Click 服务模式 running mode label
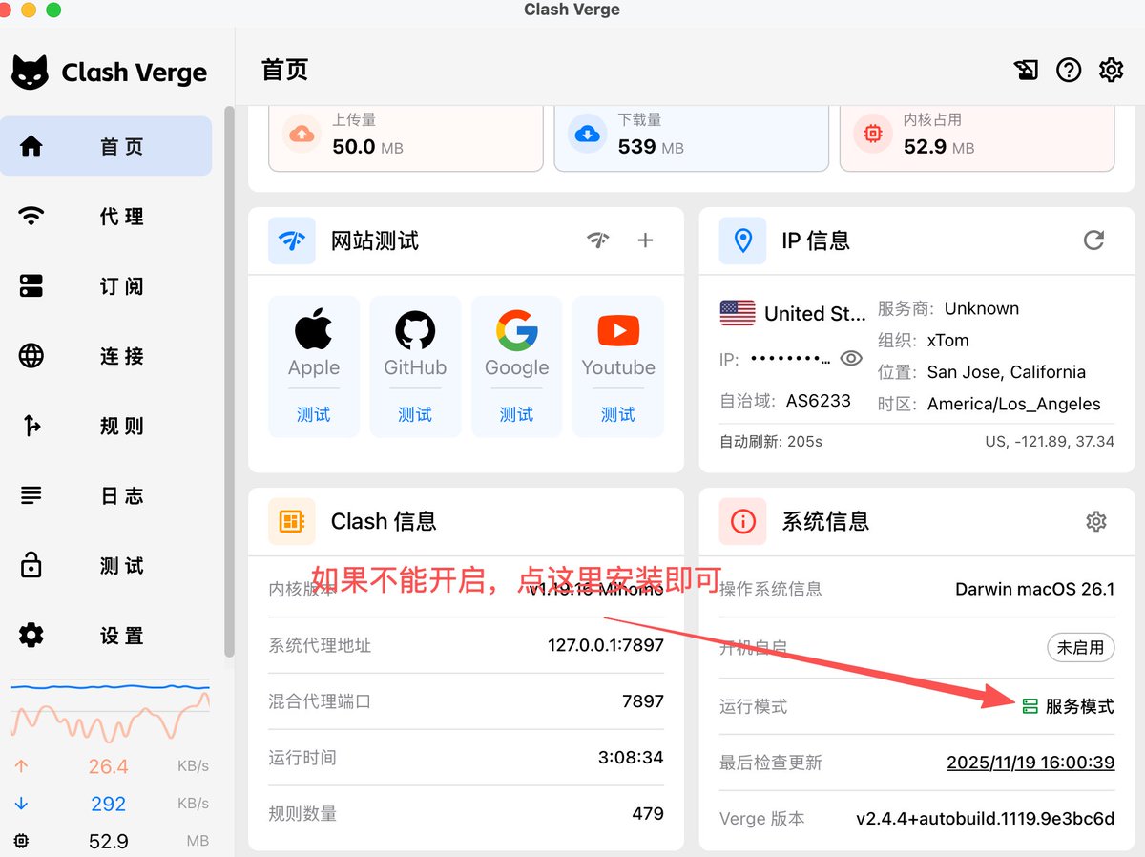Screen dimensions: 1145x857 tap(1079, 706)
